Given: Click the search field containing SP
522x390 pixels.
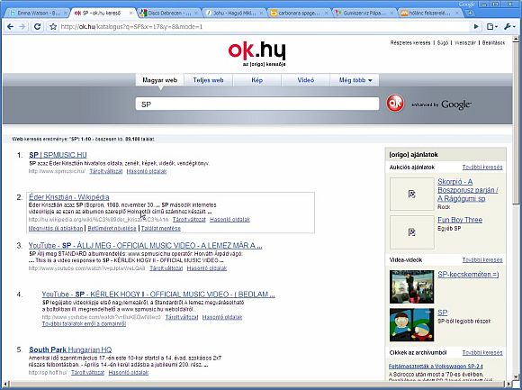Looking at the screenshot, I should [257, 104].
